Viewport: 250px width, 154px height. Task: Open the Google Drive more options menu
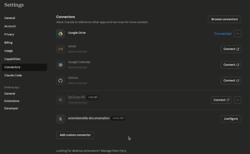pyautogui.click(x=237, y=33)
